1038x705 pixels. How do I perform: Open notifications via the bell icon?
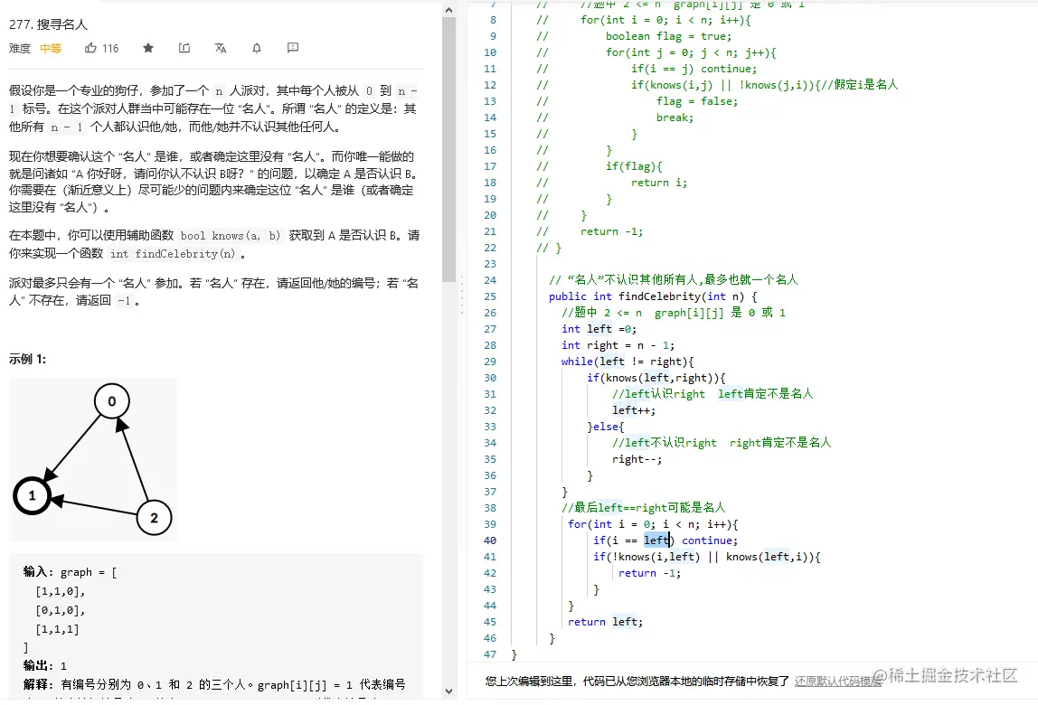point(258,49)
